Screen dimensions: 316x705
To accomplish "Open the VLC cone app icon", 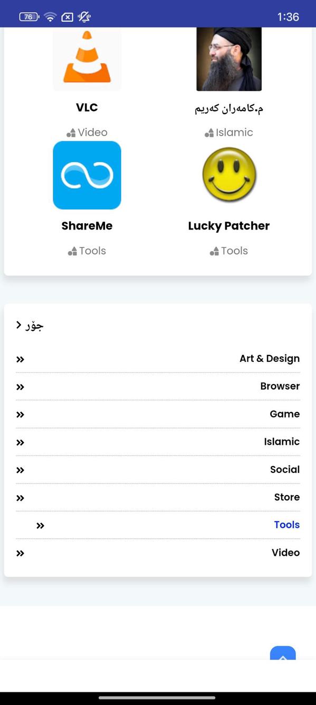I will click(x=87, y=59).
